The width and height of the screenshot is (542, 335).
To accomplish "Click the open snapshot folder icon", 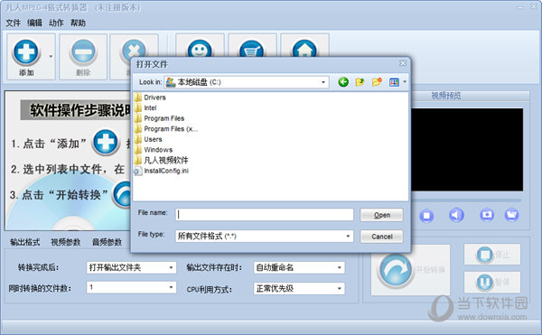I will (511, 215).
